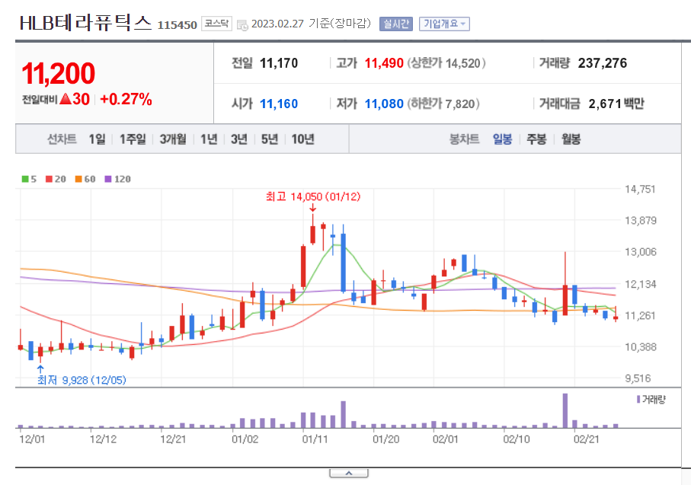
Task: Select the 1년 line chart tab
Action: point(209,139)
